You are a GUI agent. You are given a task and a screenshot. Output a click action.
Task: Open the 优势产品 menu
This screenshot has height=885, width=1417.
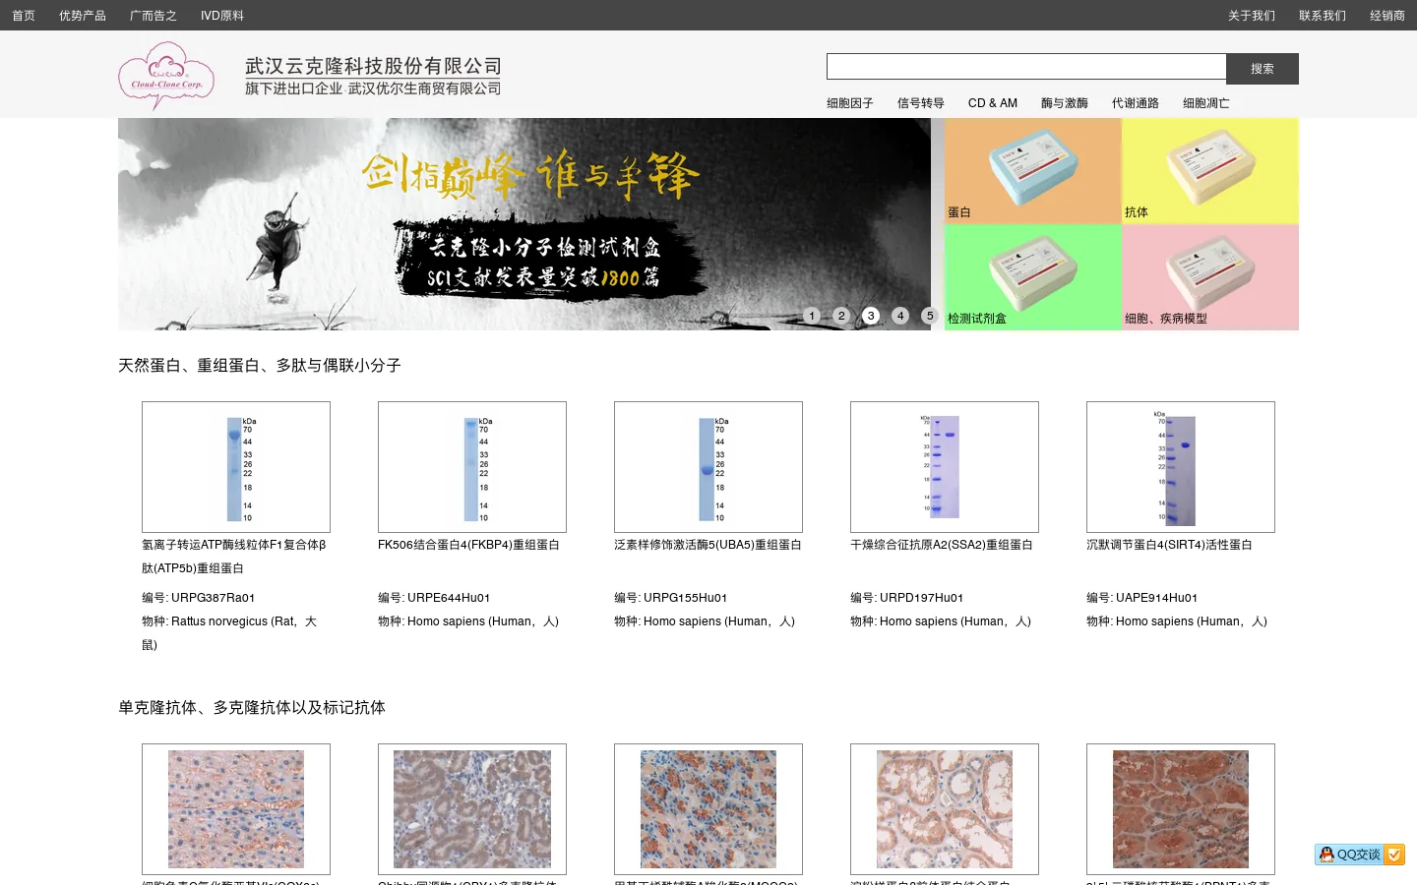coord(83,16)
